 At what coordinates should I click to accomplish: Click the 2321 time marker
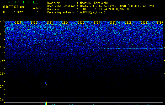[x=18, y=23]
